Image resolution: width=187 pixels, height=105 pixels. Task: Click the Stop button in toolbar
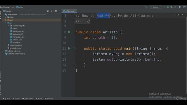tap(175, 7)
